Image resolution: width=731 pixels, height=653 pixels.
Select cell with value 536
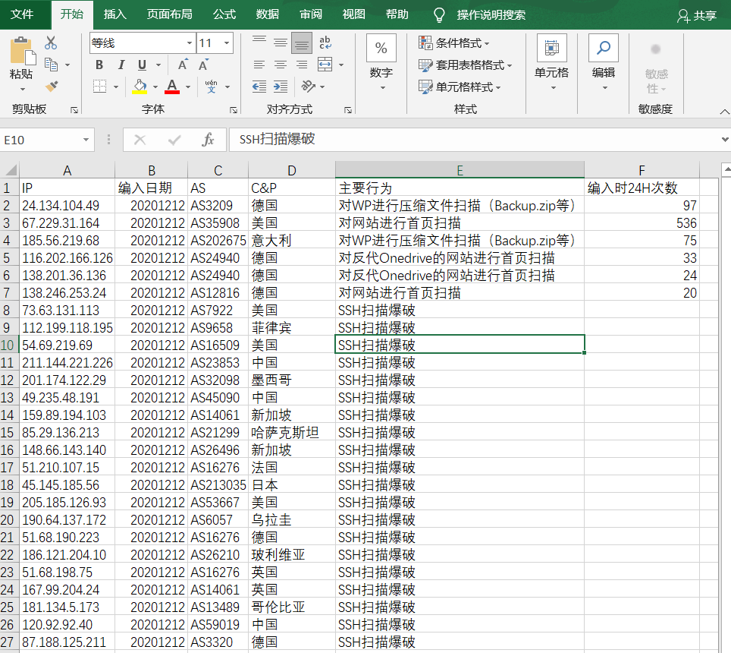[642, 223]
